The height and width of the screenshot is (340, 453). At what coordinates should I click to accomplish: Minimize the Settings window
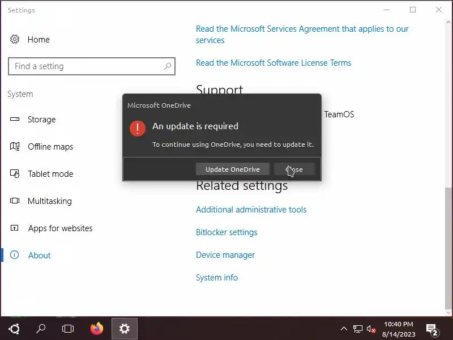point(387,10)
